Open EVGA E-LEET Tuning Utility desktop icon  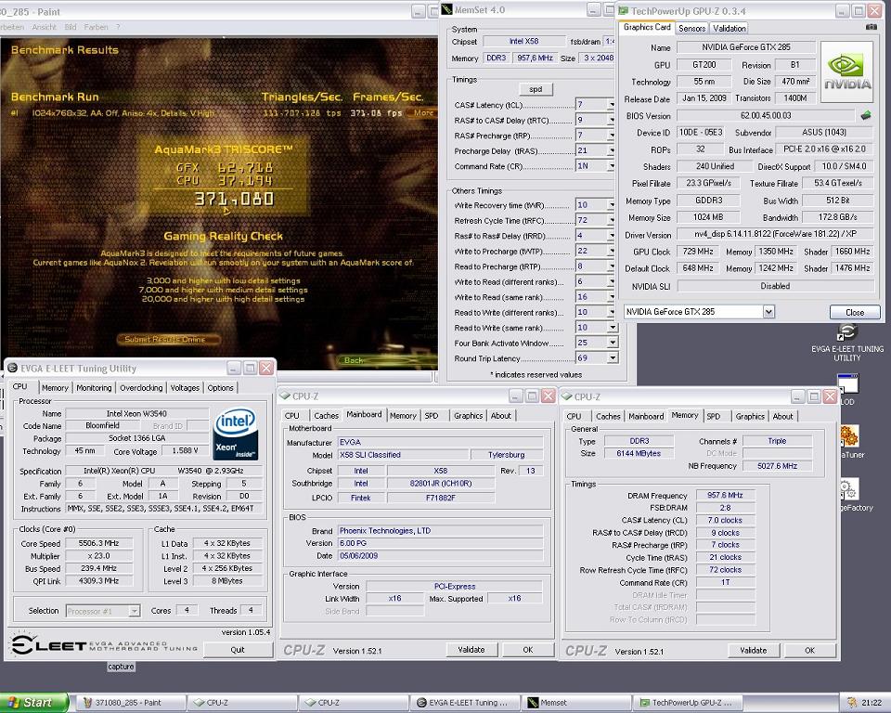(846, 343)
